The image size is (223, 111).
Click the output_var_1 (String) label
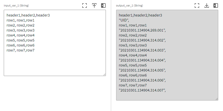pyautogui.click(x=129, y=5)
